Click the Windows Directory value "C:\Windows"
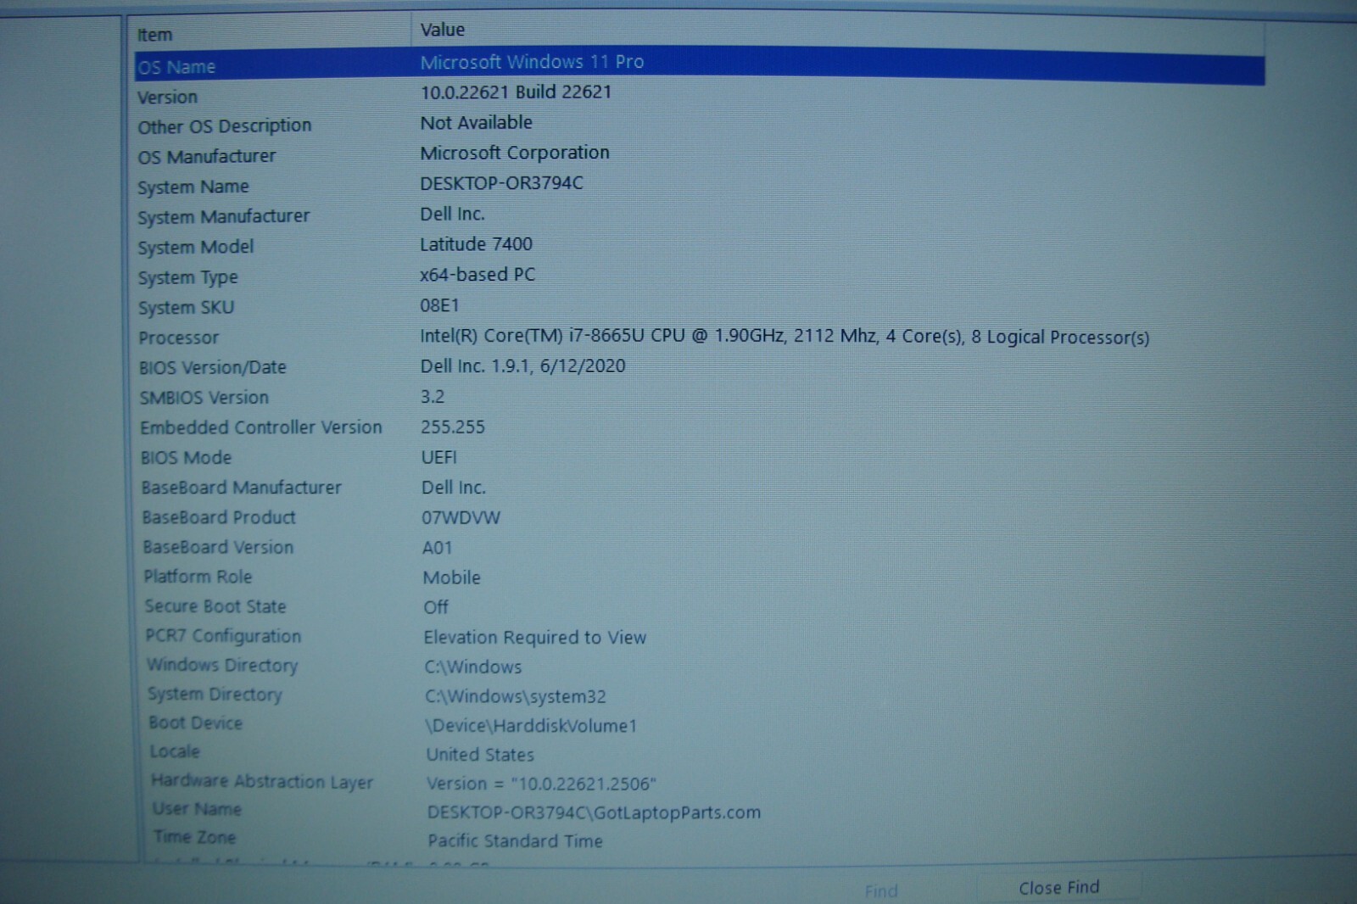This screenshot has width=1357, height=904. click(x=473, y=667)
